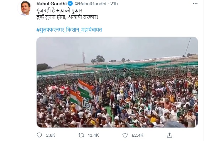Open the @RahulGandhi handle link
Viewport: 211px width, 141px height.
90,4
